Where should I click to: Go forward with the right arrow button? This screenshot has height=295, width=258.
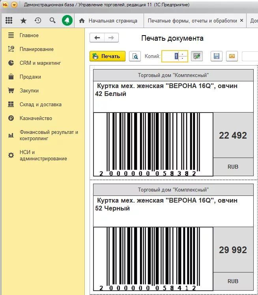coord(111,38)
